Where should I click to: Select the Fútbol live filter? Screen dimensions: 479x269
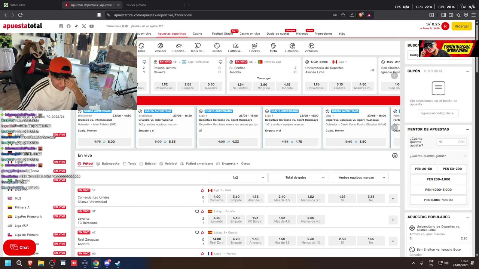pos(85,164)
